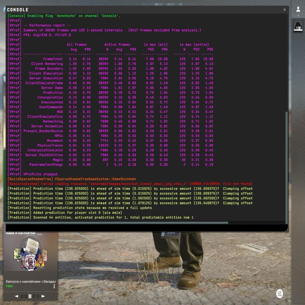Image resolution: width=305 pixels, height=305 pixels.
Task: Select the 'PanoramaTextPango' row label
Action: click(x=46, y=165)
